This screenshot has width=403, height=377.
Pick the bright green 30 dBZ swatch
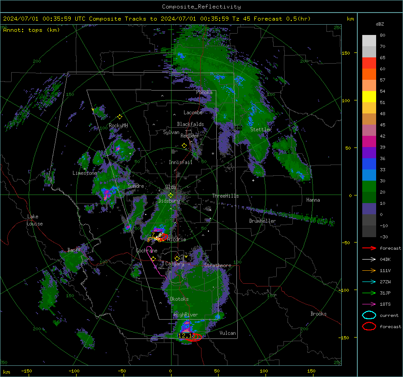tap(369, 186)
